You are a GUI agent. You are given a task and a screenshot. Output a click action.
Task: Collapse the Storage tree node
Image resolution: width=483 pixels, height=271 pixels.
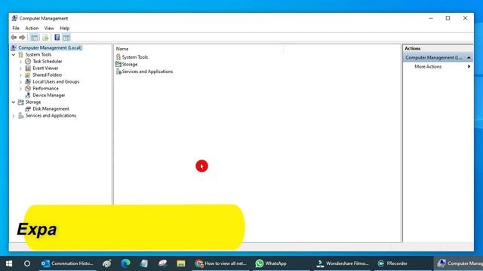pyautogui.click(x=14, y=102)
